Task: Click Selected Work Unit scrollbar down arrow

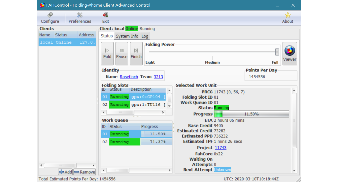Action: click(294, 171)
